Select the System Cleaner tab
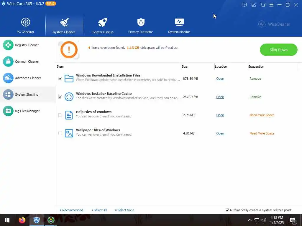Viewport: 302px width, 226px height. pyautogui.click(x=64, y=26)
